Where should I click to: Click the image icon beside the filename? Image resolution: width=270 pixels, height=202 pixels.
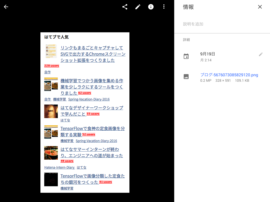186,77
